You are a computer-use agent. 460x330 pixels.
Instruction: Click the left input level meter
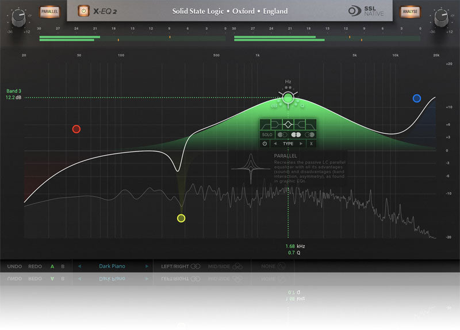point(132,38)
